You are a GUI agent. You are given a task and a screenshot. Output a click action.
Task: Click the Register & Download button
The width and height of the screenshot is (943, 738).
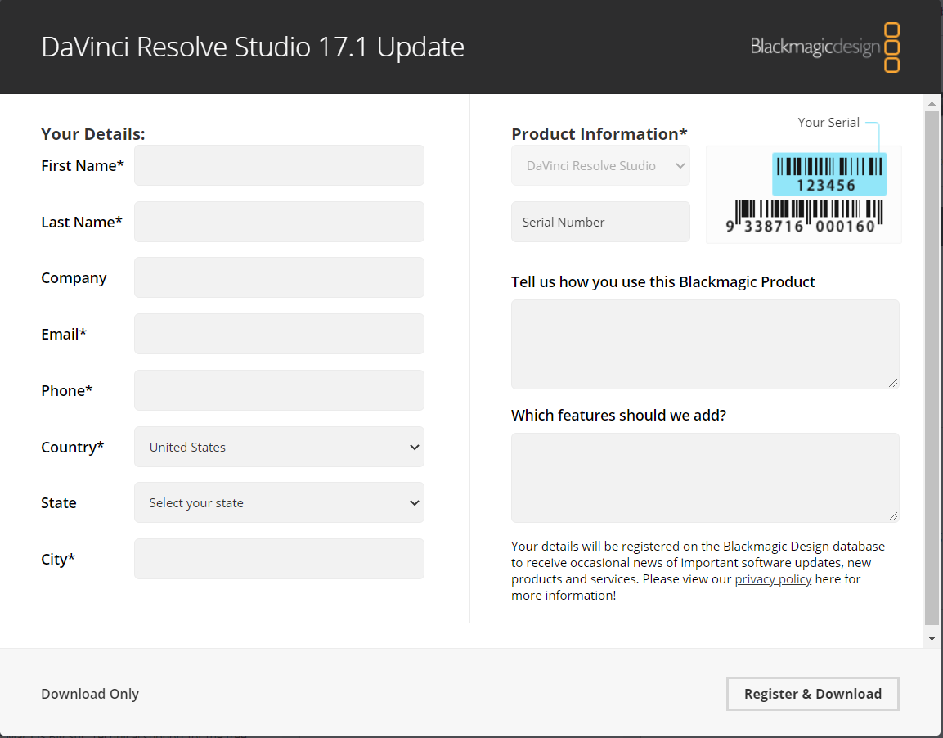coord(812,694)
